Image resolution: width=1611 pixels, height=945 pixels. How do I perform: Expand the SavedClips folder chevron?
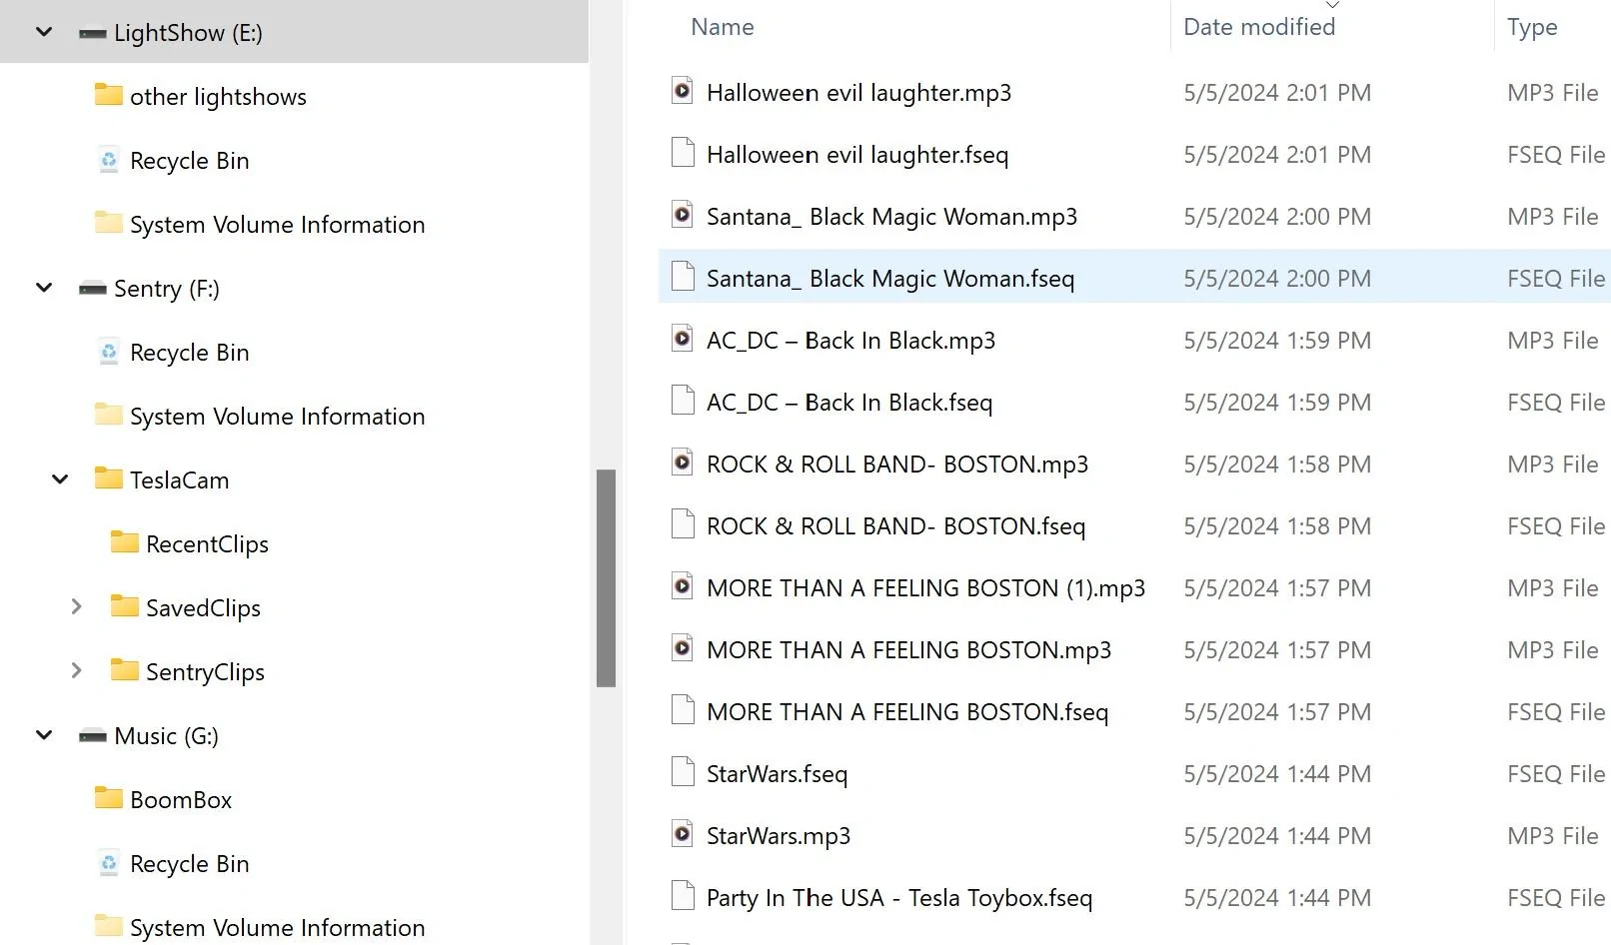(x=76, y=606)
